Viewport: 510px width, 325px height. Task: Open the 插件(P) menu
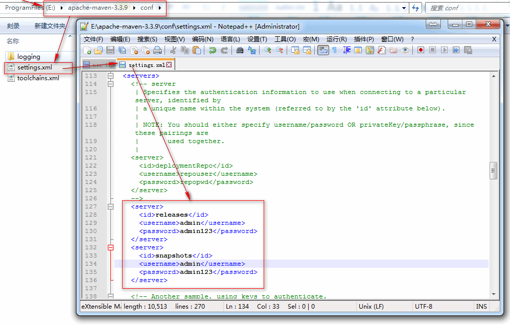[364, 39]
